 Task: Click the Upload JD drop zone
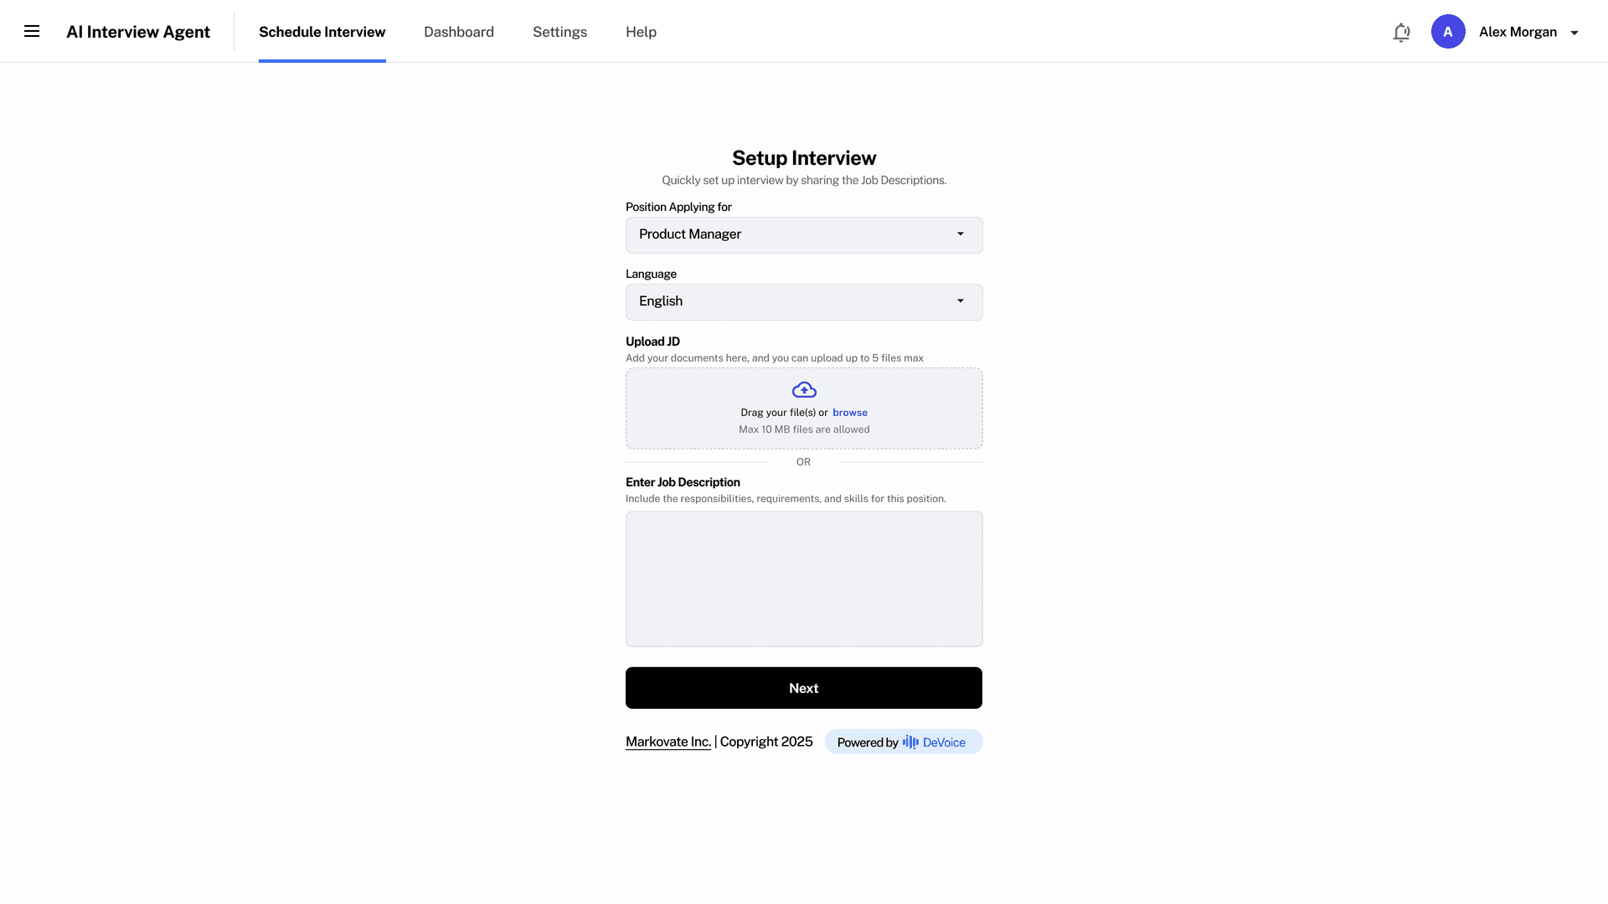coord(804,408)
